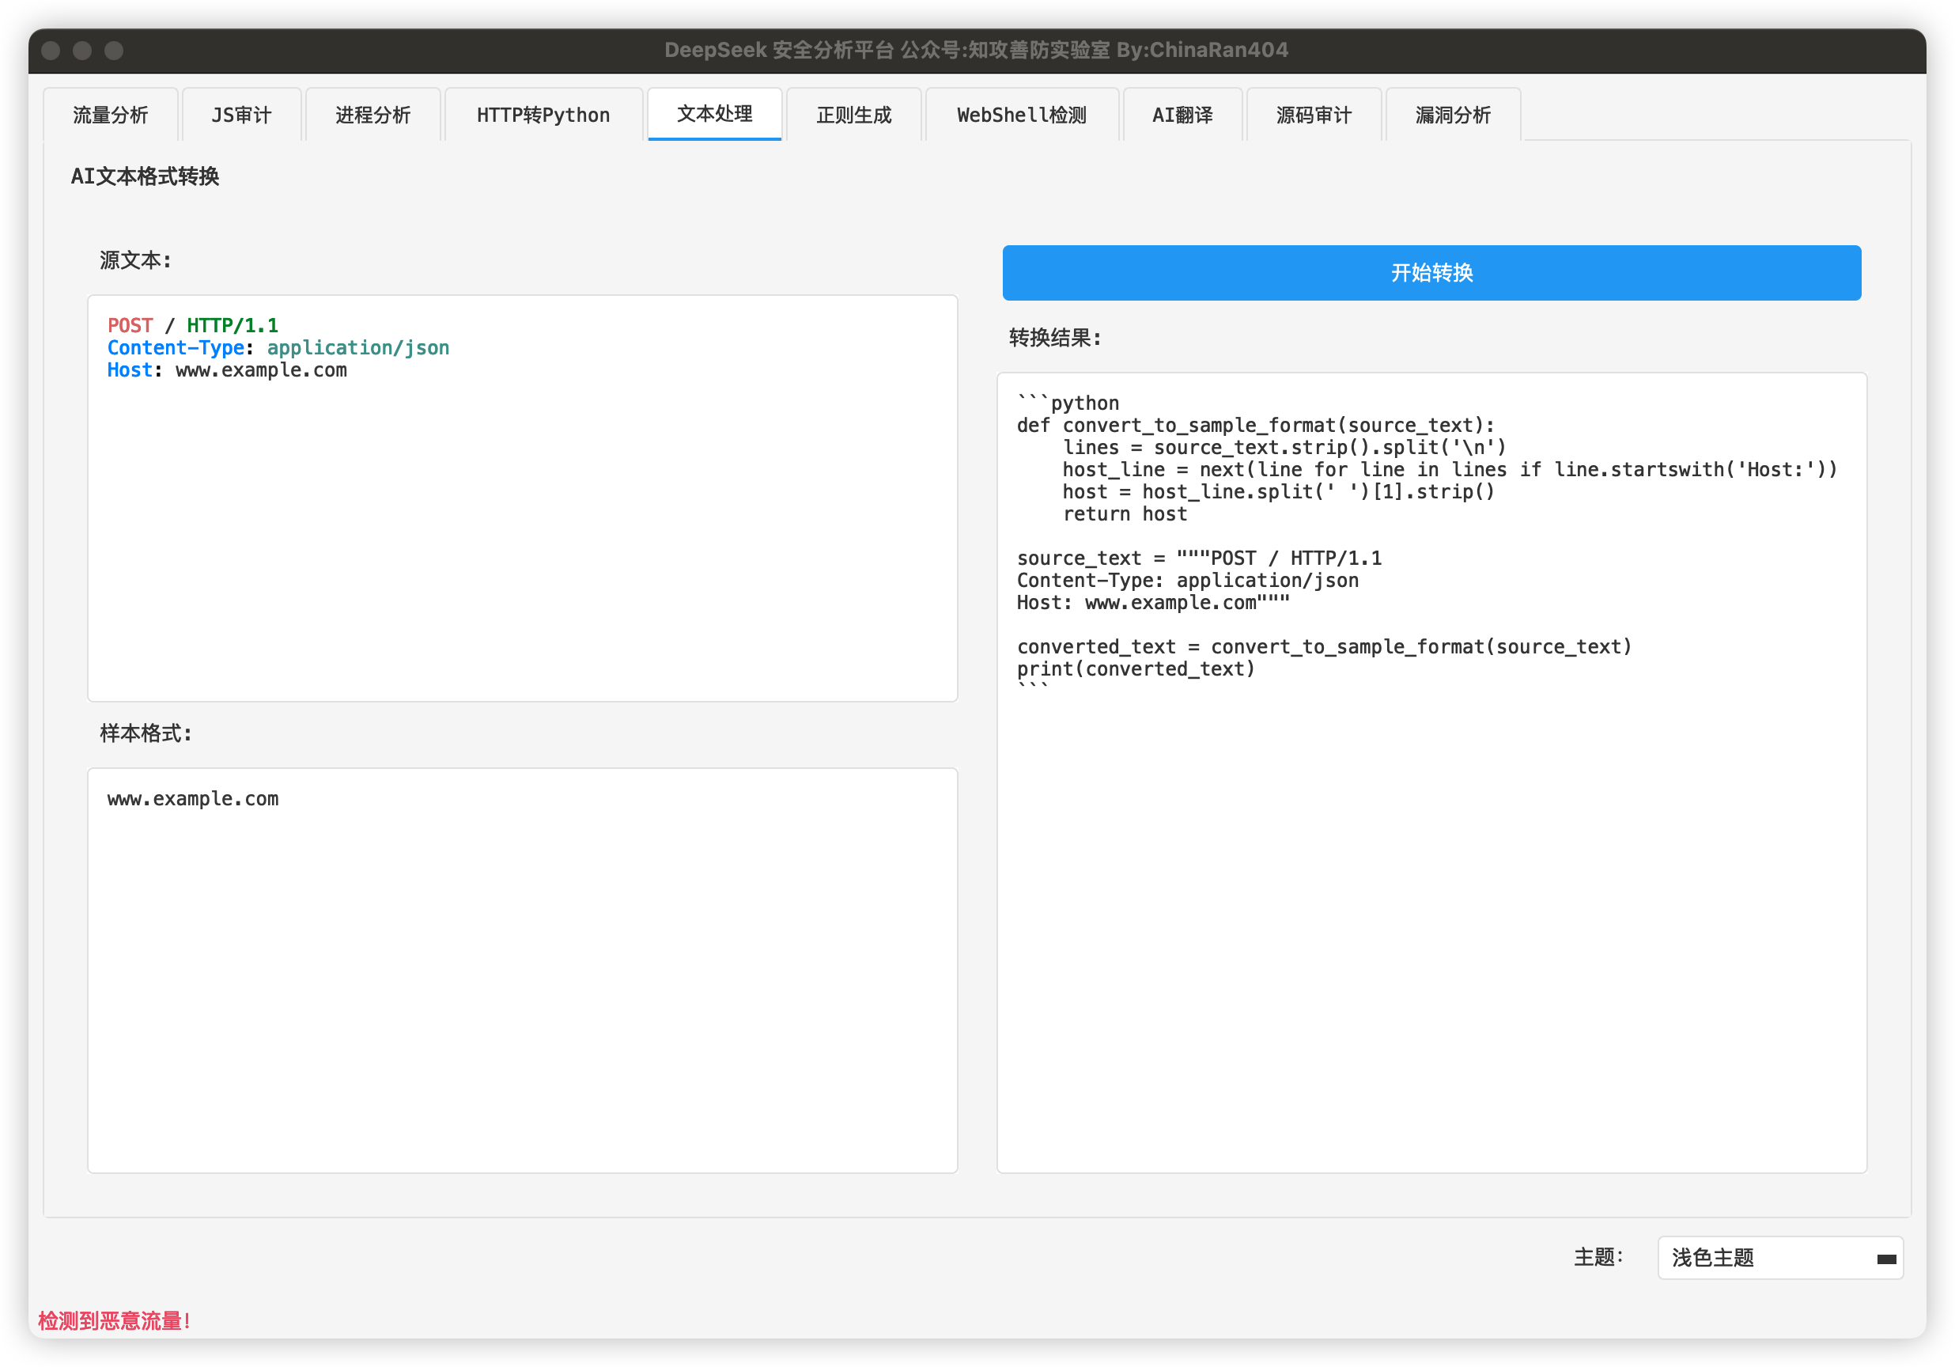The width and height of the screenshot is (1955, 1367).
Task: Click the minimize window button
Action: tap(82, 51)
